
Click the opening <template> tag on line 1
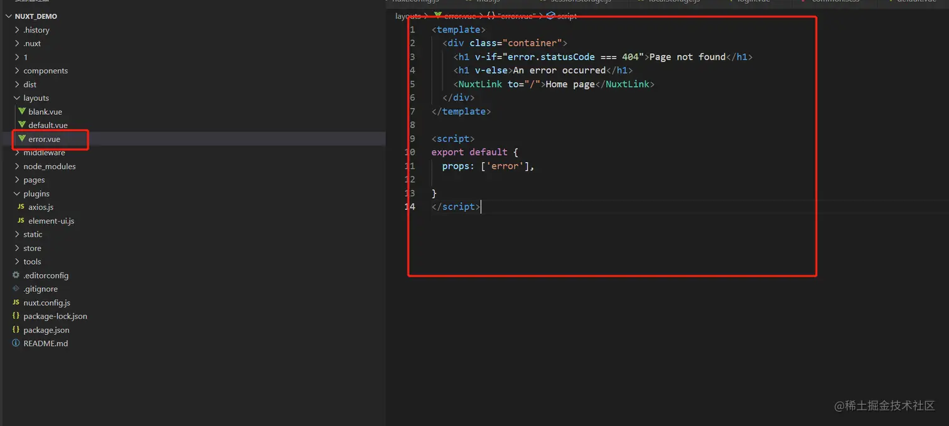(x=458, y=29)
